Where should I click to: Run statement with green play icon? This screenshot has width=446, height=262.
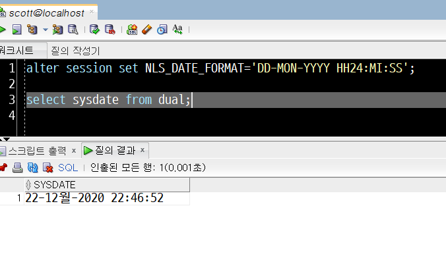click(x=2, y=30)
